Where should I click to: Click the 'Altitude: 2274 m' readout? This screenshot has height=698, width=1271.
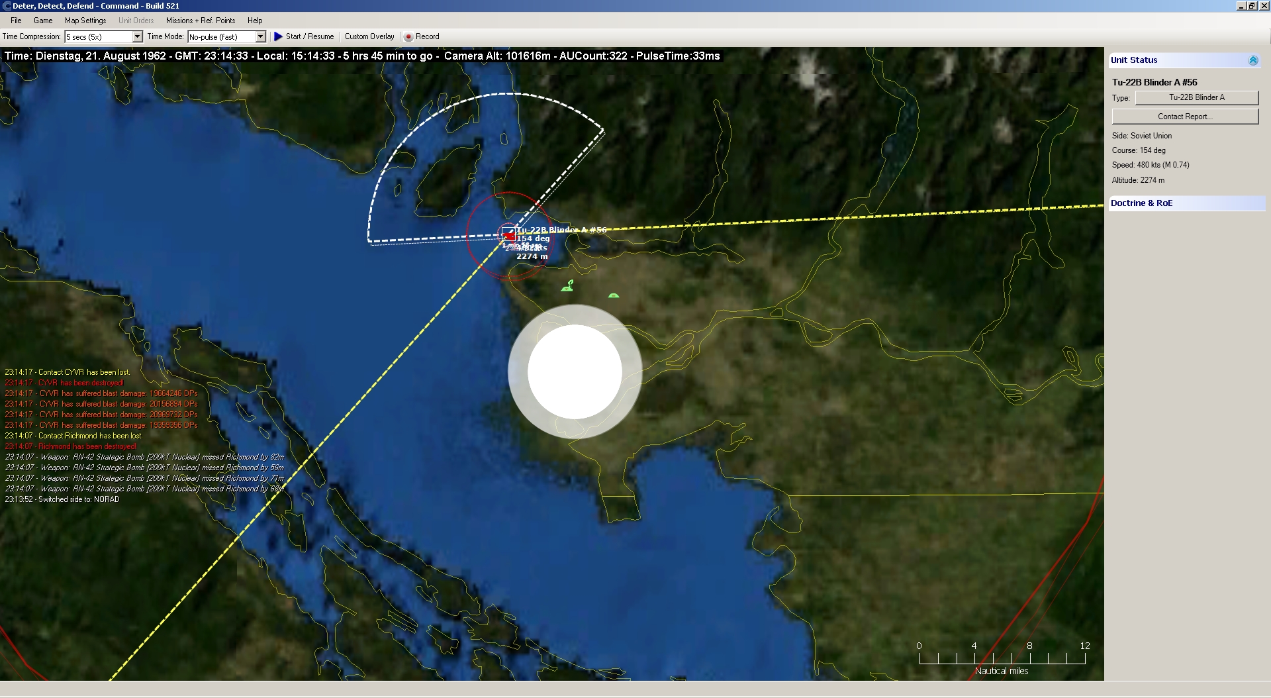(1138, 180)
